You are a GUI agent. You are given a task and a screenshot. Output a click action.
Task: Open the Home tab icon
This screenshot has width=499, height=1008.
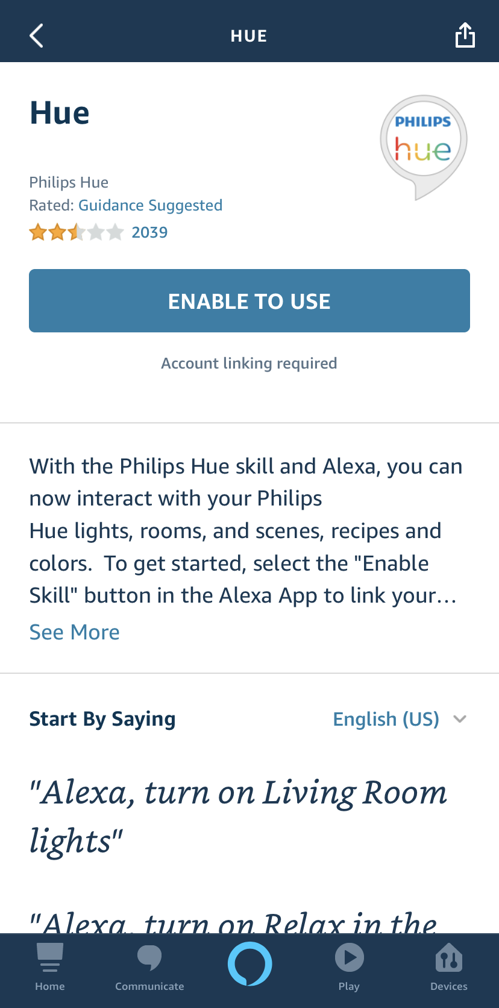tap(50, 957)
